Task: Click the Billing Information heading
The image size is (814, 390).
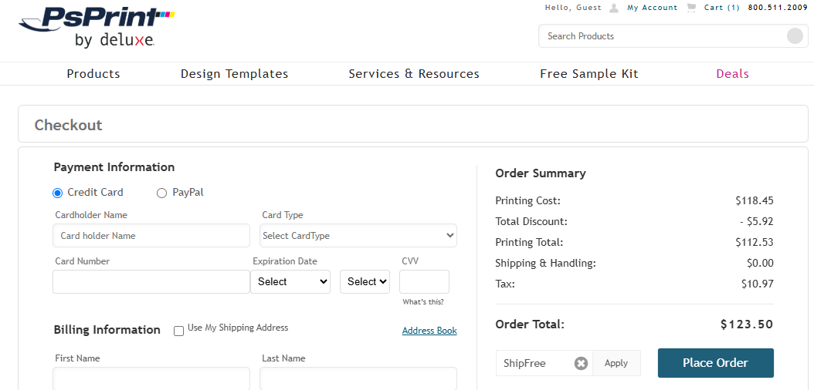Action: coord(107,330)
